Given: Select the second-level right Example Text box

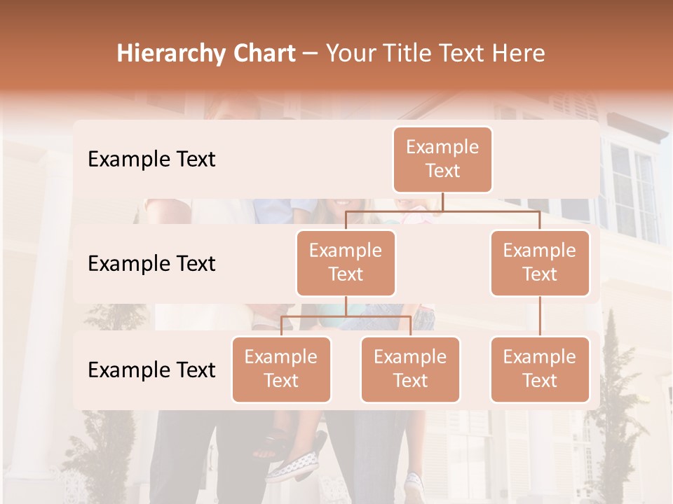Looking at the screenshot, I should 540,263.
